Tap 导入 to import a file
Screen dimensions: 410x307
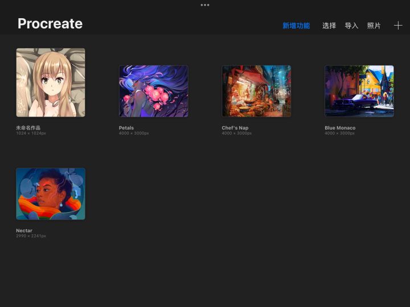[x=351, y=26]
